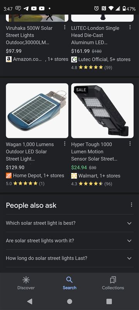Tap Walmart store listing for $24.94

[96, 176]
